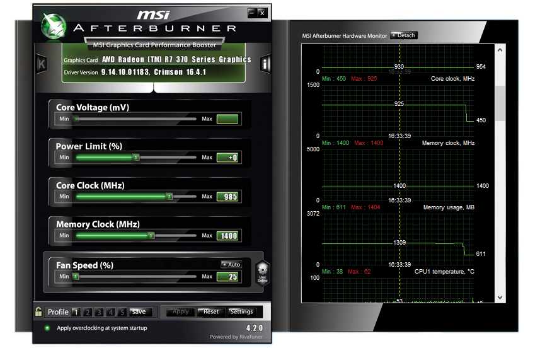Screen dimensions: 557x348
Task: Click the Powered by RivaTuner text
Action: point(236,337)
